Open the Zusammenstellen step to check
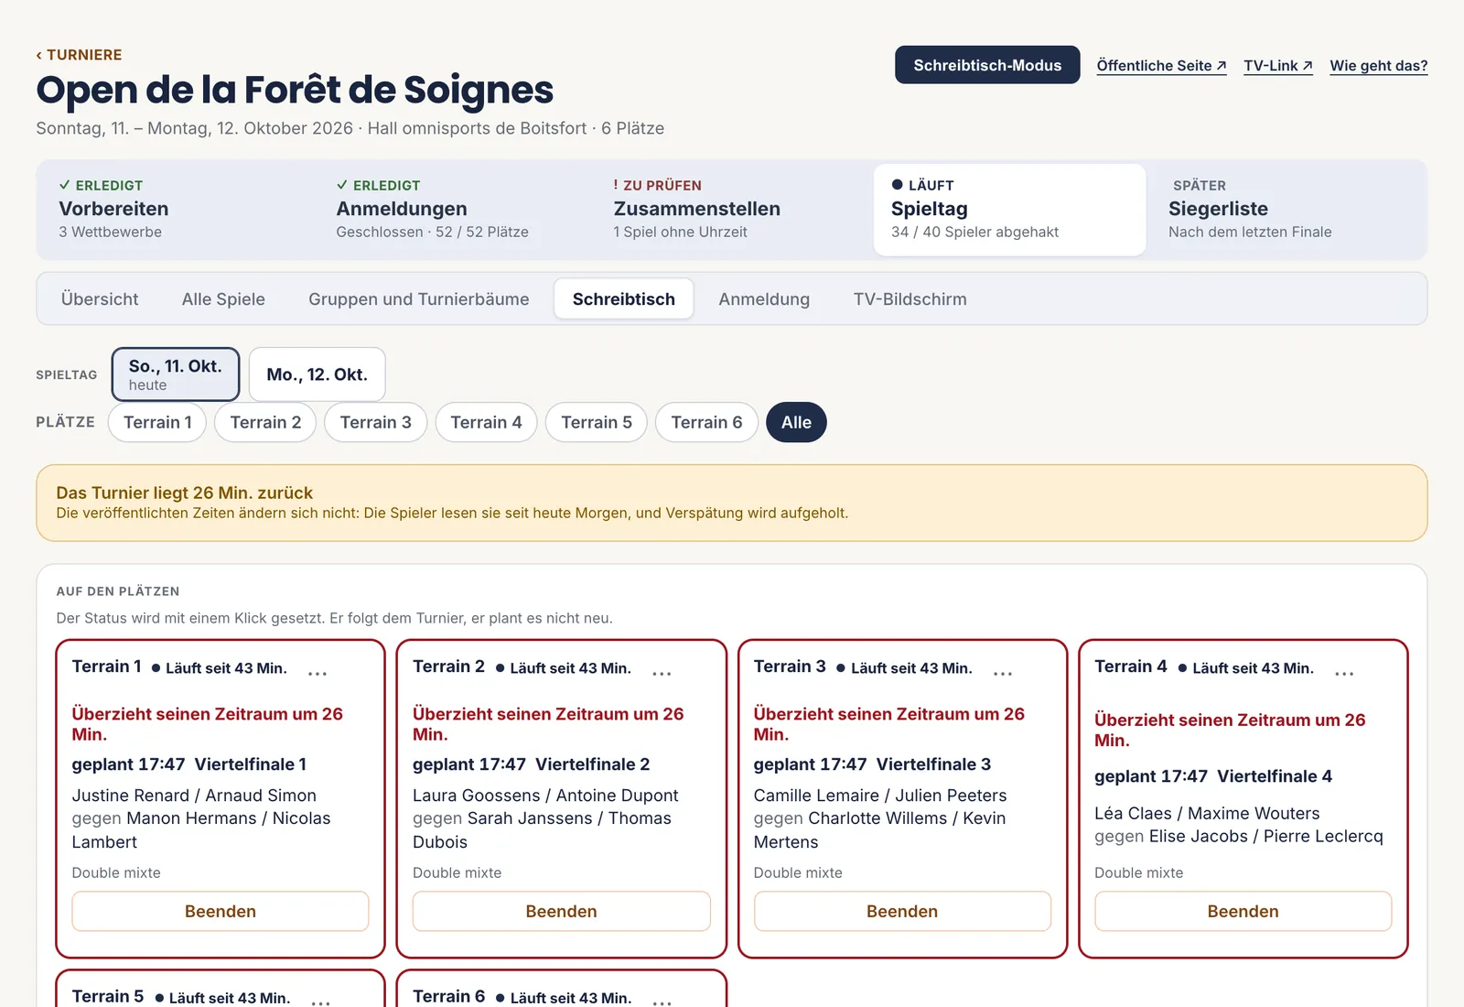The width and height of the screenshot is (1464, 1007). [x=732, y=210]
